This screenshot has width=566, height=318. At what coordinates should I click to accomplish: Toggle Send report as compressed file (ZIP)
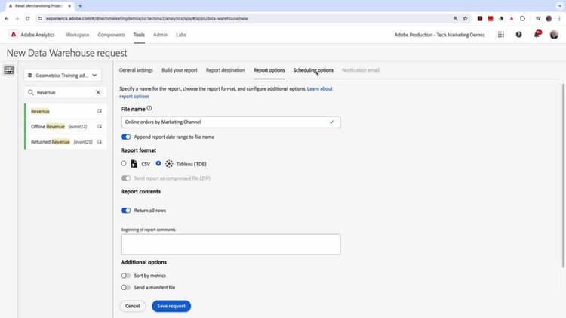125,178
